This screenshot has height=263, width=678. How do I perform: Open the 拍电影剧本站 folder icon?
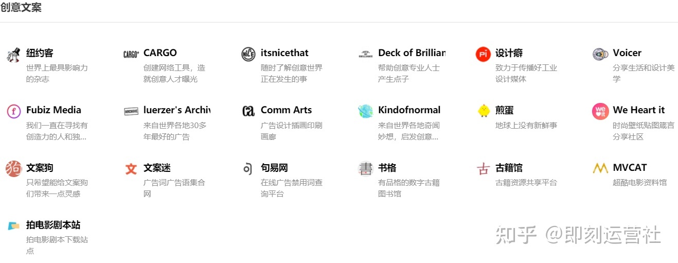click(x=13, y=225)
